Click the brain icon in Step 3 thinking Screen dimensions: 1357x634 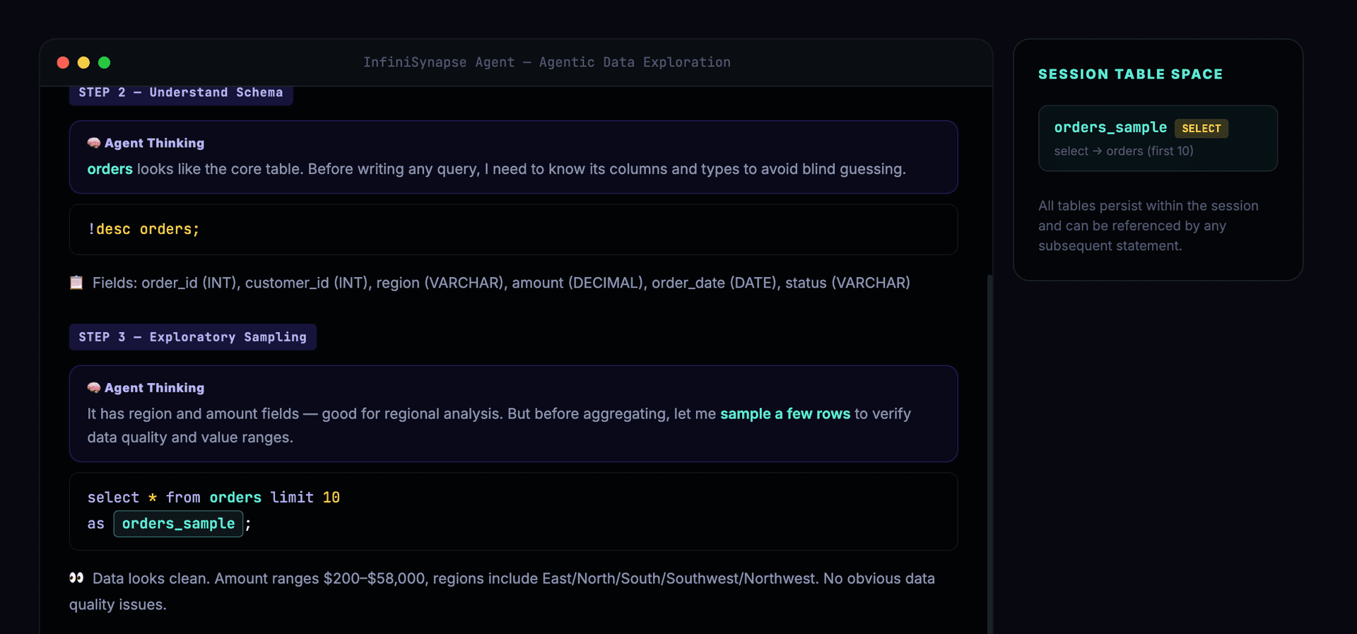[x=93, y=387]
